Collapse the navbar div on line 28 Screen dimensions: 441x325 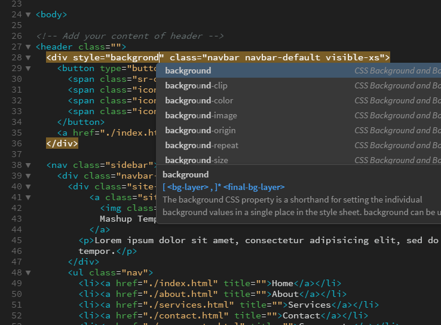(28, 58)
